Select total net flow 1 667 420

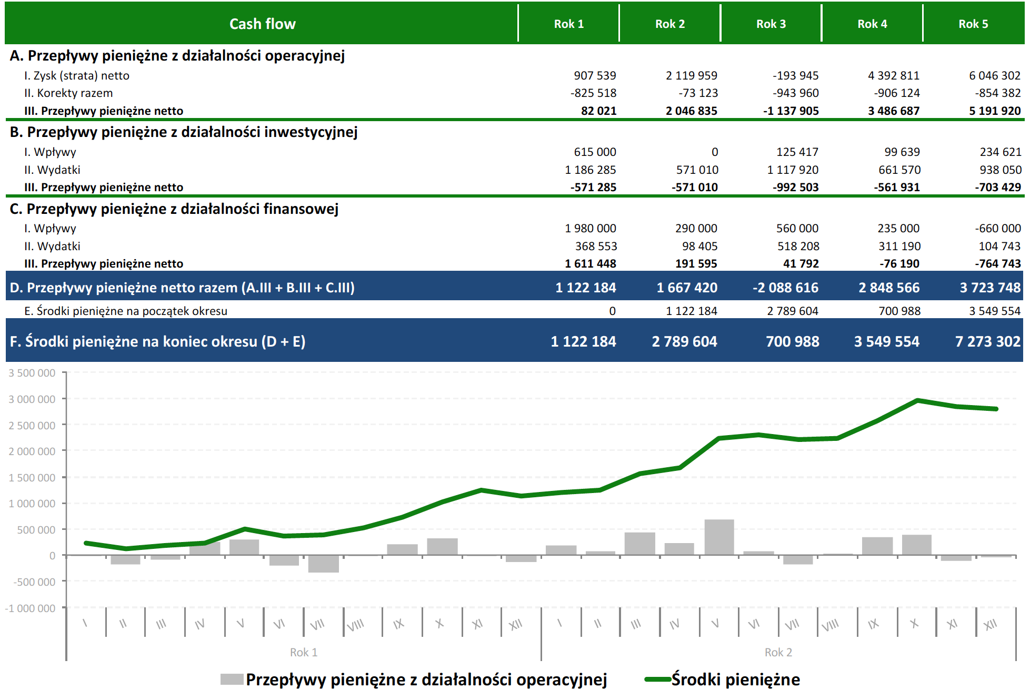click(687, 288)
